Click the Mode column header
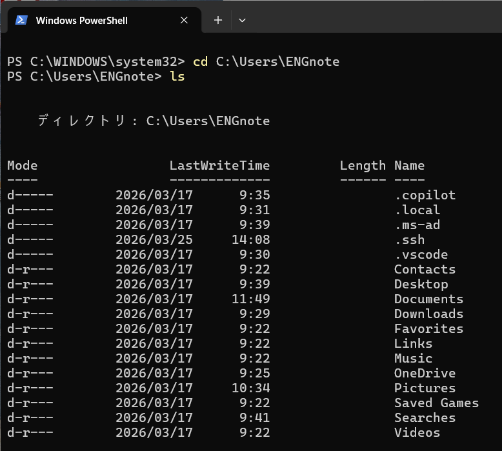 [x=22, y=165]
